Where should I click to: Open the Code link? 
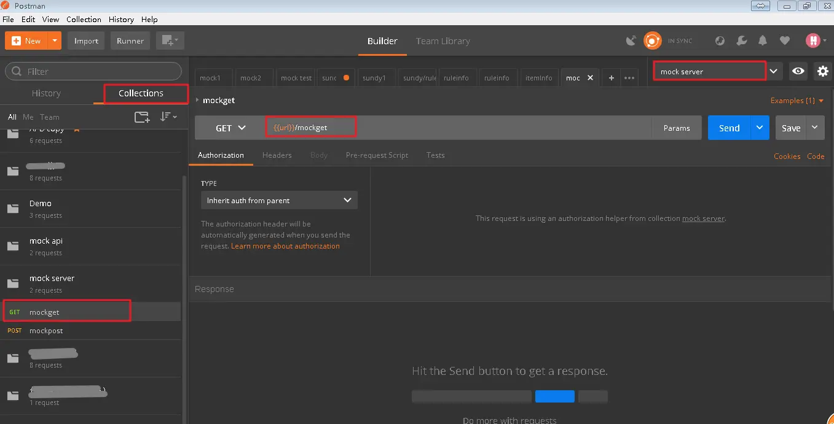pos(816,156)
